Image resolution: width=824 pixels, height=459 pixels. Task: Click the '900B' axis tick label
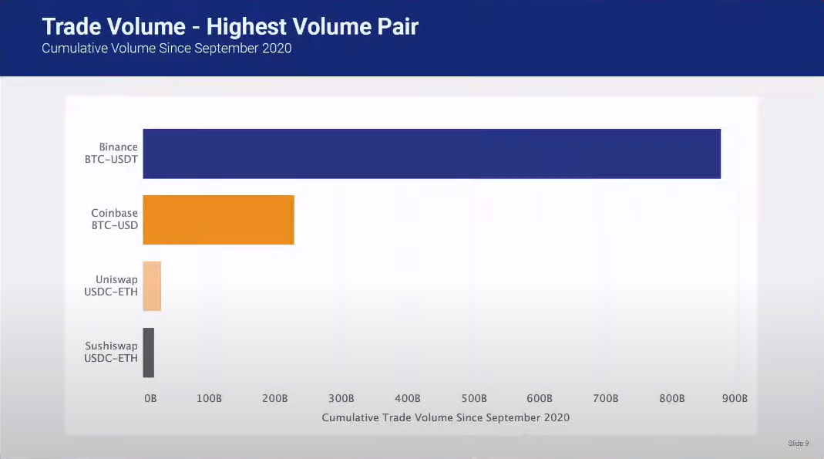click(735, 399)
